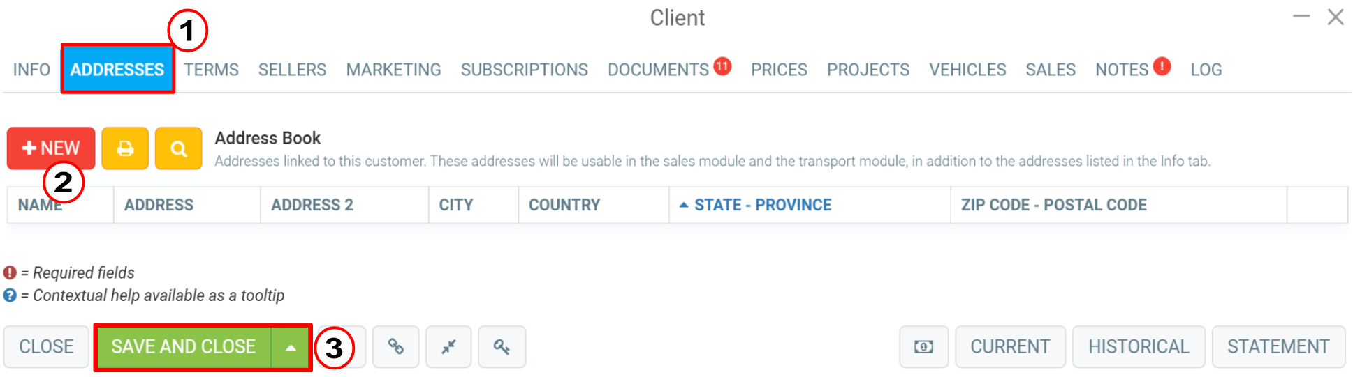Select the Vehicles tab
The height and width of the screenshot is (377, 1353).
967,70
